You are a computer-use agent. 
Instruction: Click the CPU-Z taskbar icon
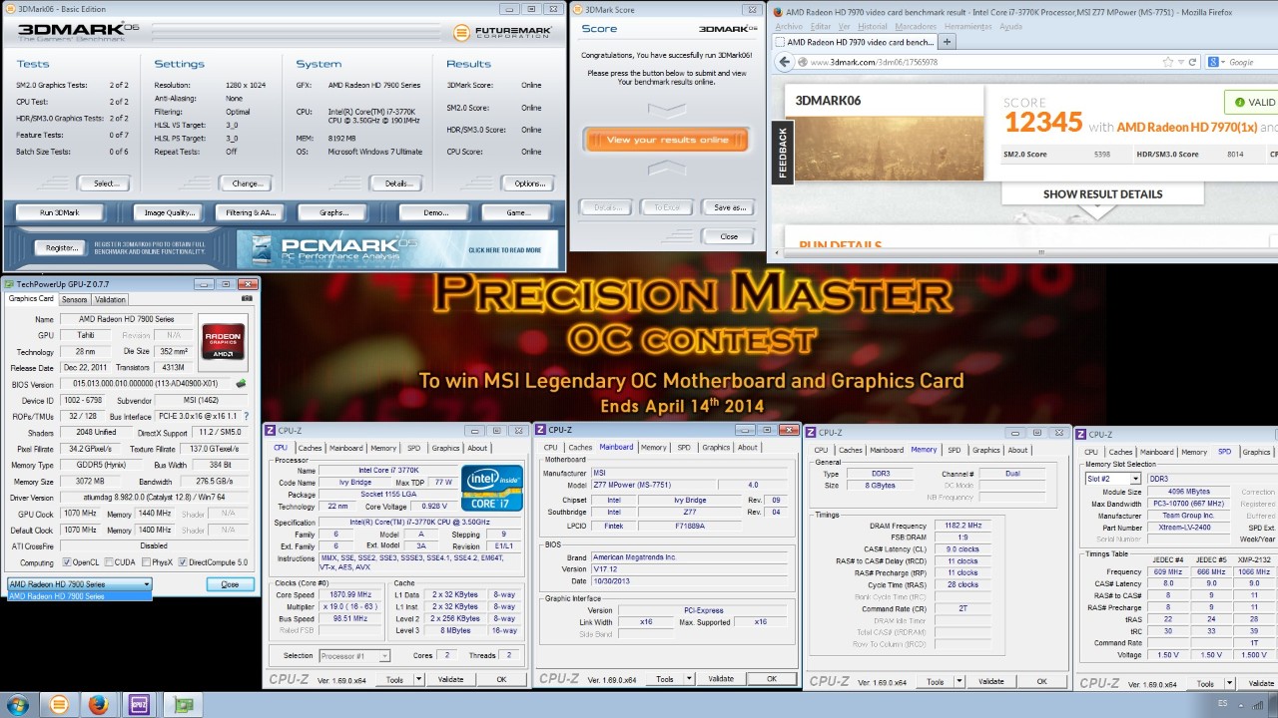139,705
